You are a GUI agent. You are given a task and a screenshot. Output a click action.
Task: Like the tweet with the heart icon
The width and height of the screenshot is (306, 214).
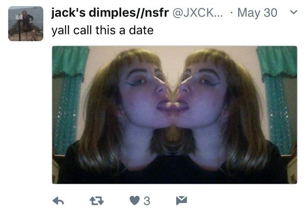[x=135, y=200]
